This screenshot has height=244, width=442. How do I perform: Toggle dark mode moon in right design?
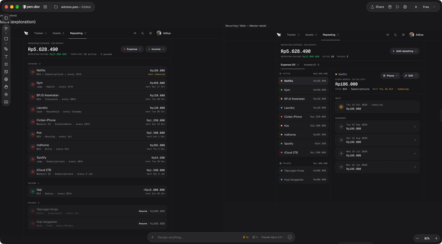tap(396, 35)
